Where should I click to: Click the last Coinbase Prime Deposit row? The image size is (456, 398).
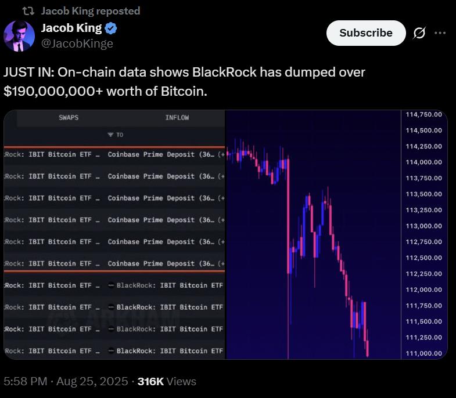point(114,263)
